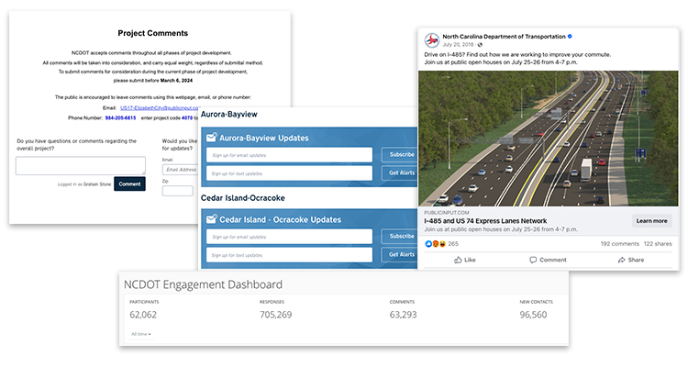This screenshot has height=367, width=688.
Task: Click the Learn more button on post
Action: (651, 221)
